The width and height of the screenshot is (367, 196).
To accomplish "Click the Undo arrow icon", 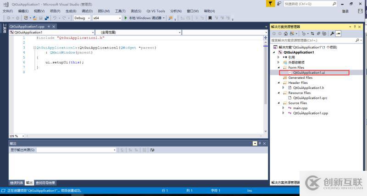I will 55,18.
